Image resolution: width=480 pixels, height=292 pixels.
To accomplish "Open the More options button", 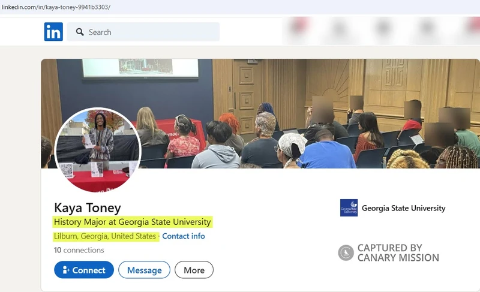I will point(194,270).
